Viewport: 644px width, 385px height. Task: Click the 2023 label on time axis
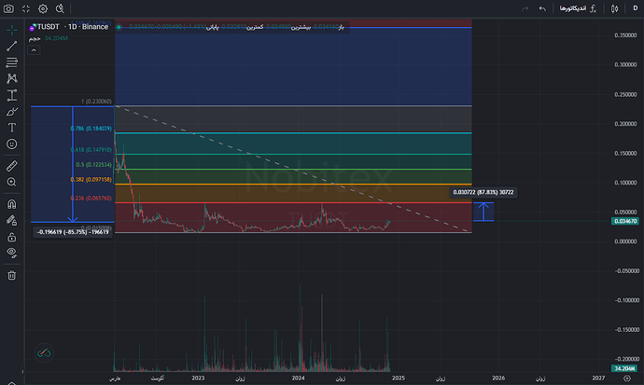198,378
